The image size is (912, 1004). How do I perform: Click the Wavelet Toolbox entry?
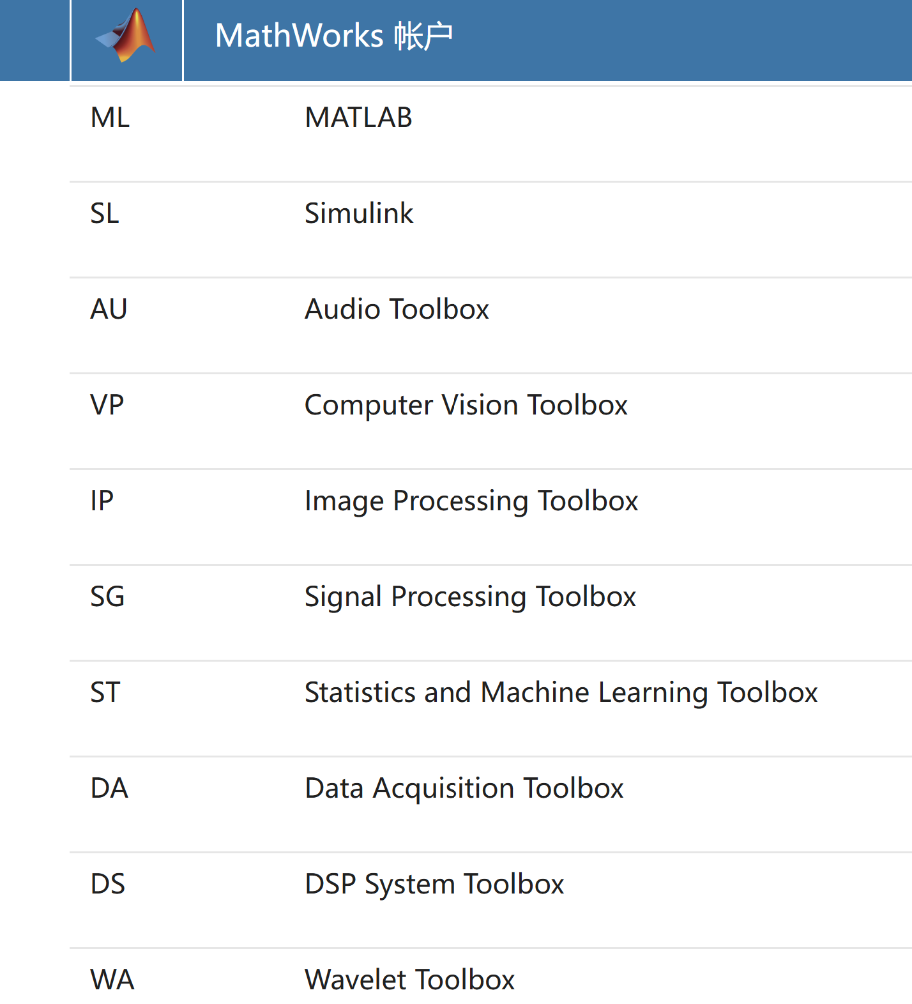(x=409, y=980)
